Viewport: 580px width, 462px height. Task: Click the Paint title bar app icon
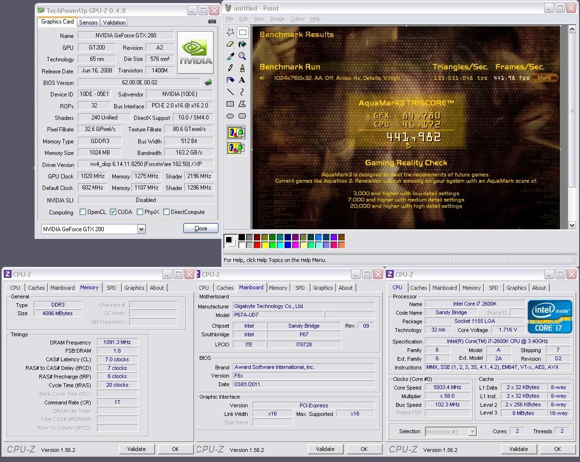point(228,8)
